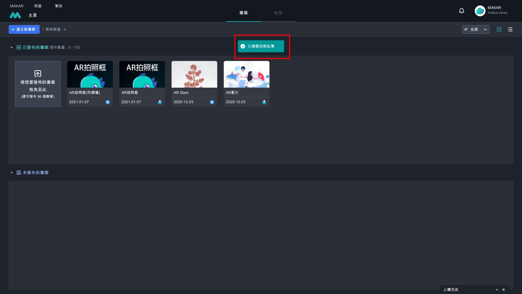Image resolution: width=522 pixels, height=294 pixels.
Task: Open the 視窗 menu
Action: point(38,6)
